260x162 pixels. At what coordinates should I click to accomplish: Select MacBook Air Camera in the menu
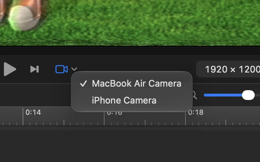(132, 83)
